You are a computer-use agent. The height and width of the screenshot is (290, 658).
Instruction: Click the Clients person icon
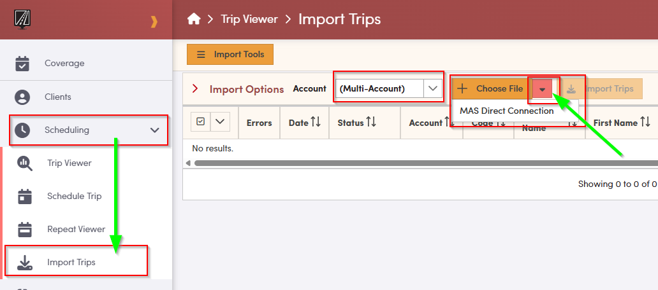22,97
